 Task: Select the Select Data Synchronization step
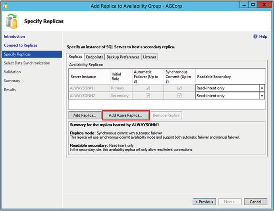(27, 63)
